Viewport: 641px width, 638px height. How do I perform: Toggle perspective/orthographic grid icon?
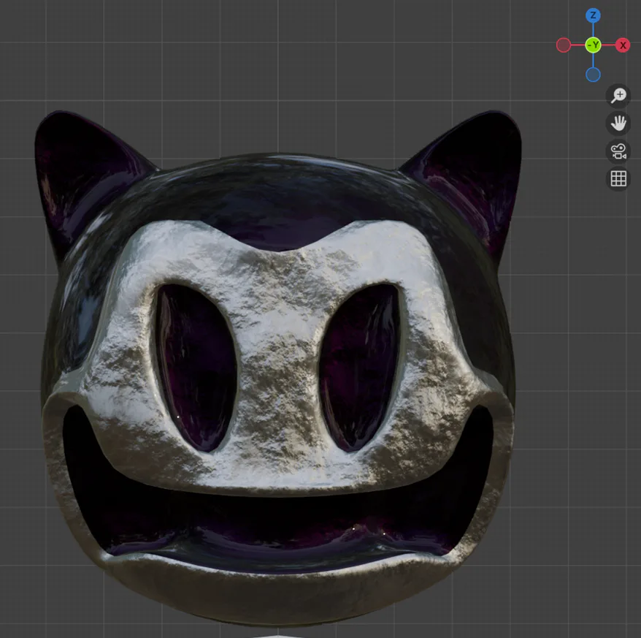pos(618,179)
